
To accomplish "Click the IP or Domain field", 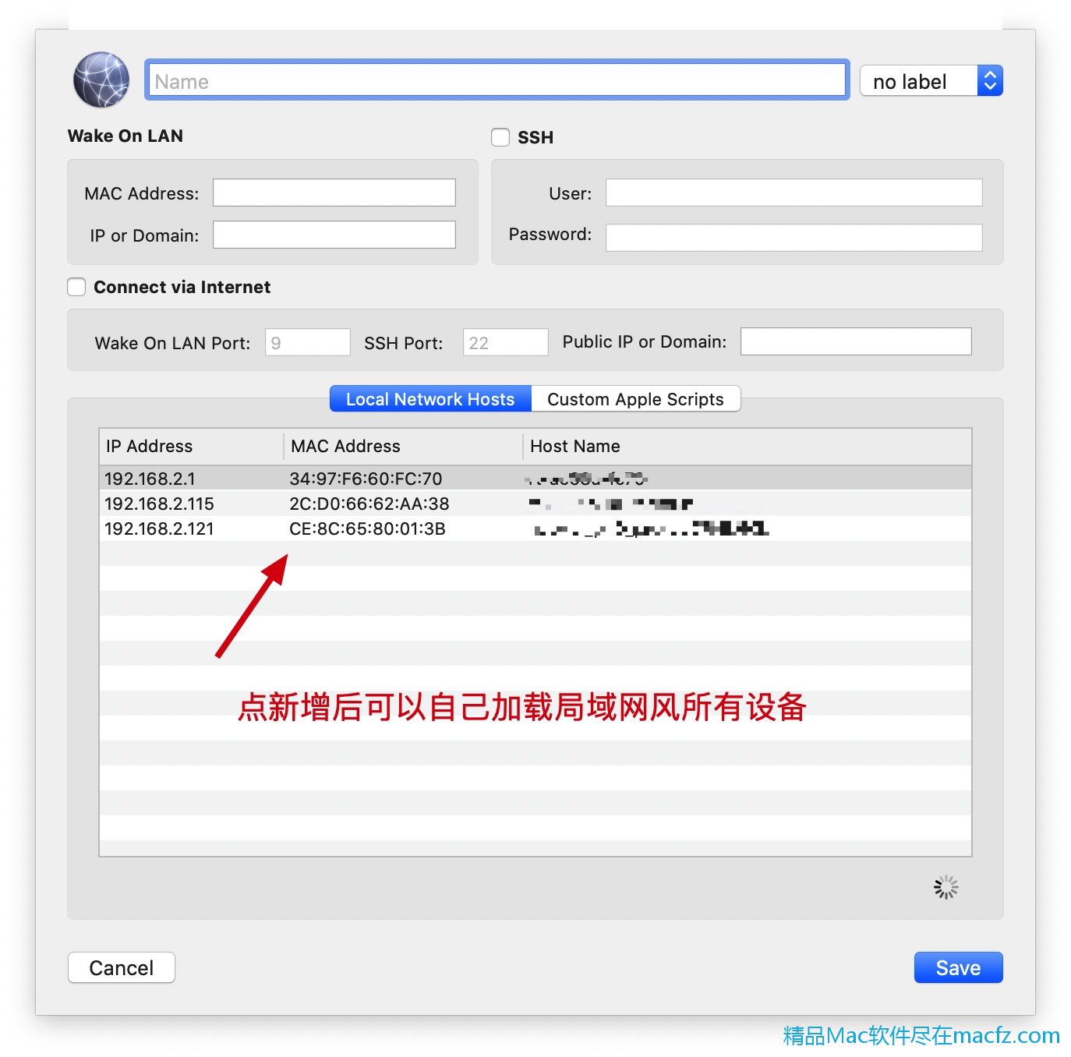I will [334, 235].
